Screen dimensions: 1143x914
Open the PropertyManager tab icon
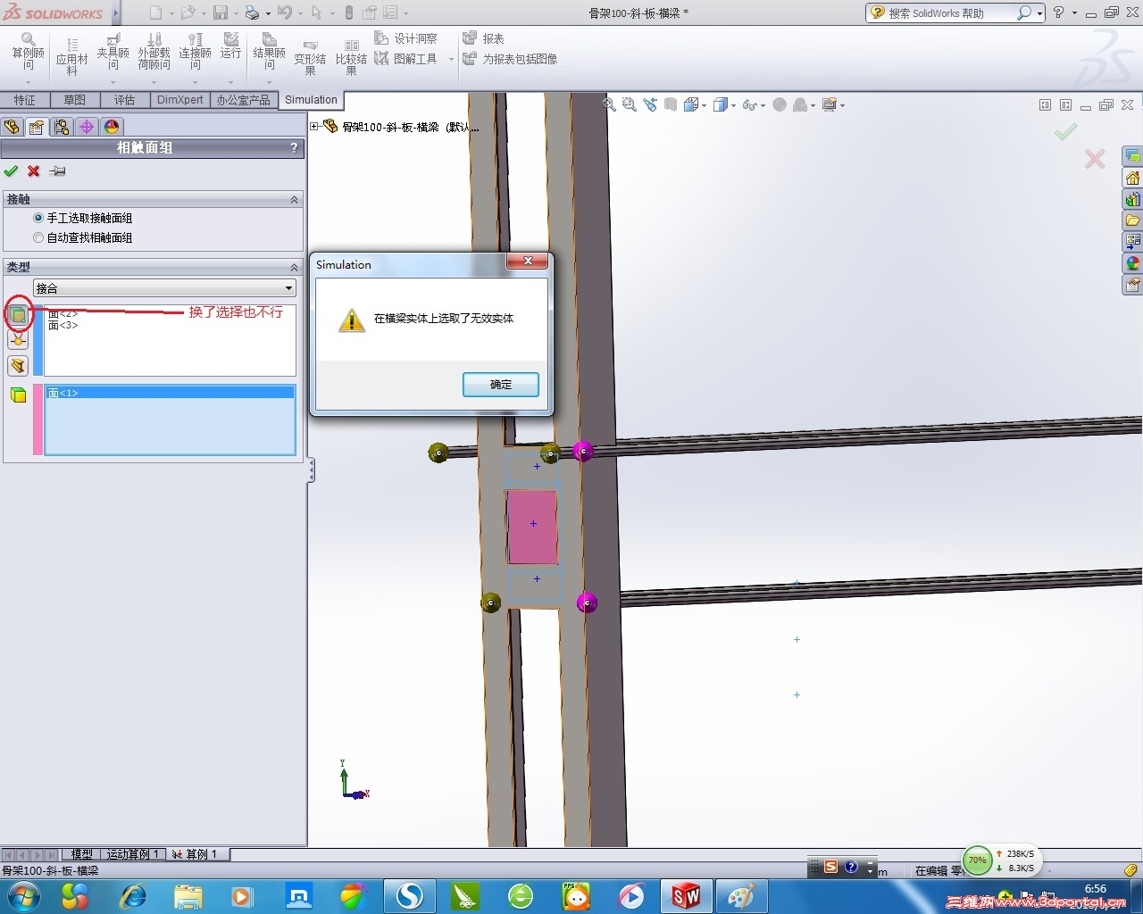pos(37,127)
